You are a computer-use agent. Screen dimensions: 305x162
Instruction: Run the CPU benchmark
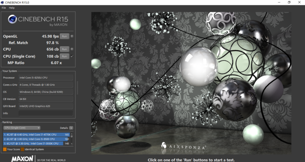click(x=64, y=49)
